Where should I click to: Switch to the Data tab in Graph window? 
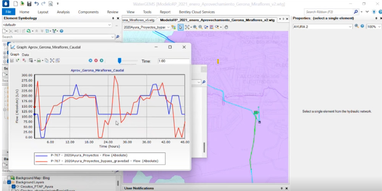(x=25, y=55)
